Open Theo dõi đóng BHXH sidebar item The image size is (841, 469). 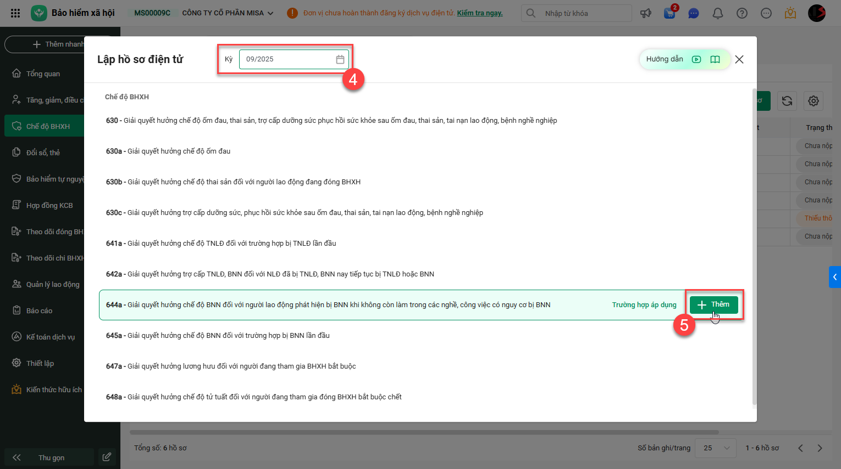[44, 231]
